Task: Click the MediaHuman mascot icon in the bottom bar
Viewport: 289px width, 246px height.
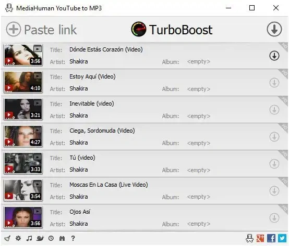Action: pos(249,238)
